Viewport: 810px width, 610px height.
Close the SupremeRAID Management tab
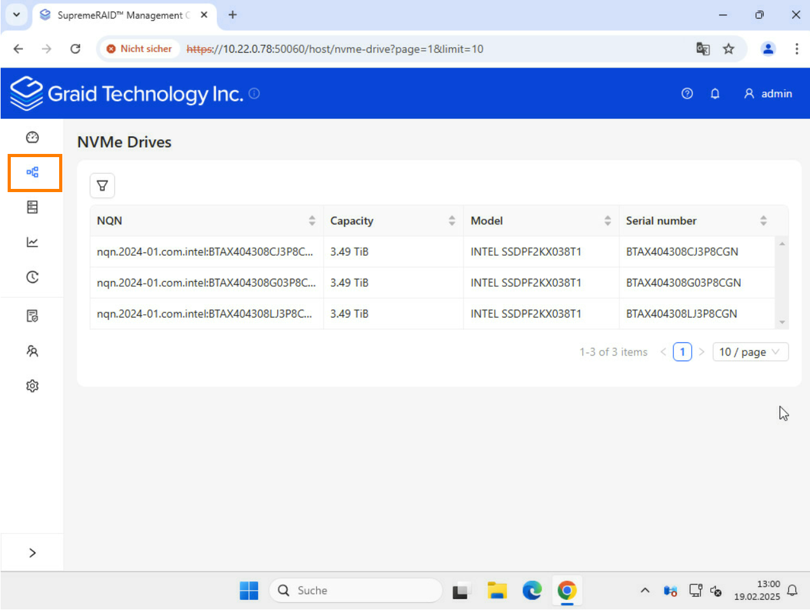tap(204, 15)
